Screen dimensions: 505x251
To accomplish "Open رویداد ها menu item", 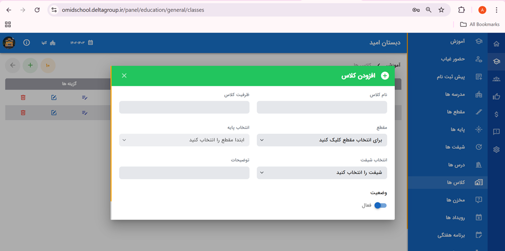I will pyautogui.click(x=448, y=217).
